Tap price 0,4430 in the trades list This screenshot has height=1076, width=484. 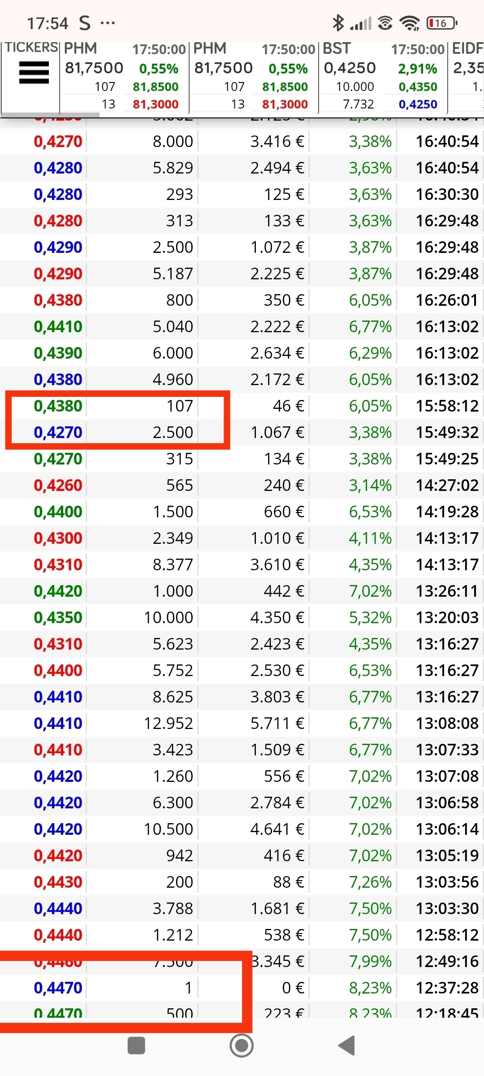pos(58,882)
